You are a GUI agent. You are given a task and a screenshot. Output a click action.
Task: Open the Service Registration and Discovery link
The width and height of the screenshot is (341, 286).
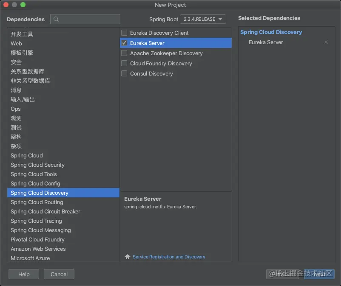pyautogui.click(x=169, y=257)
